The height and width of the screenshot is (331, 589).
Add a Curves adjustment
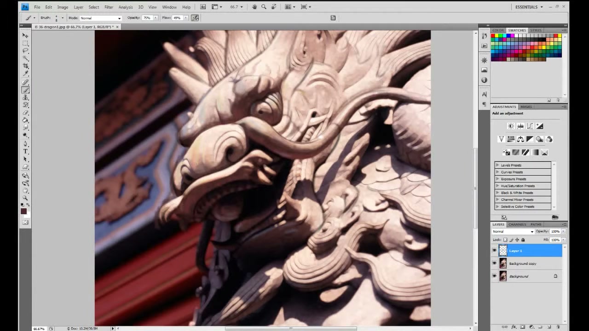(530, 126)
